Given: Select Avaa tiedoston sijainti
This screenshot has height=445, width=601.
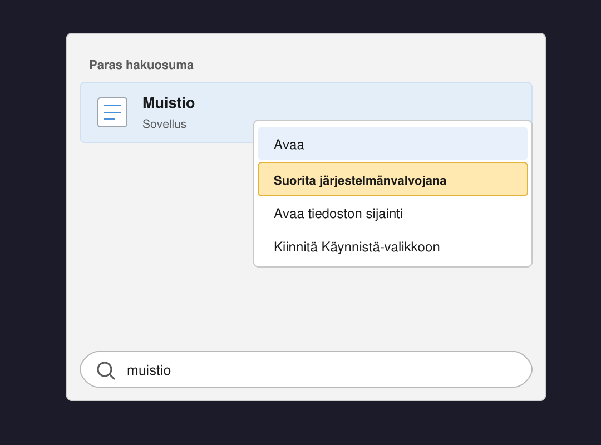Looking at the screenshot, I should [x=393, y=214].
